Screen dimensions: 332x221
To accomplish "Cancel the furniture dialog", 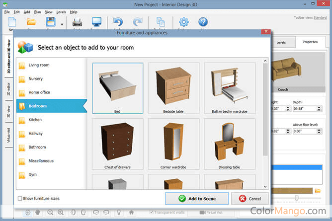I will coord(249,199).
